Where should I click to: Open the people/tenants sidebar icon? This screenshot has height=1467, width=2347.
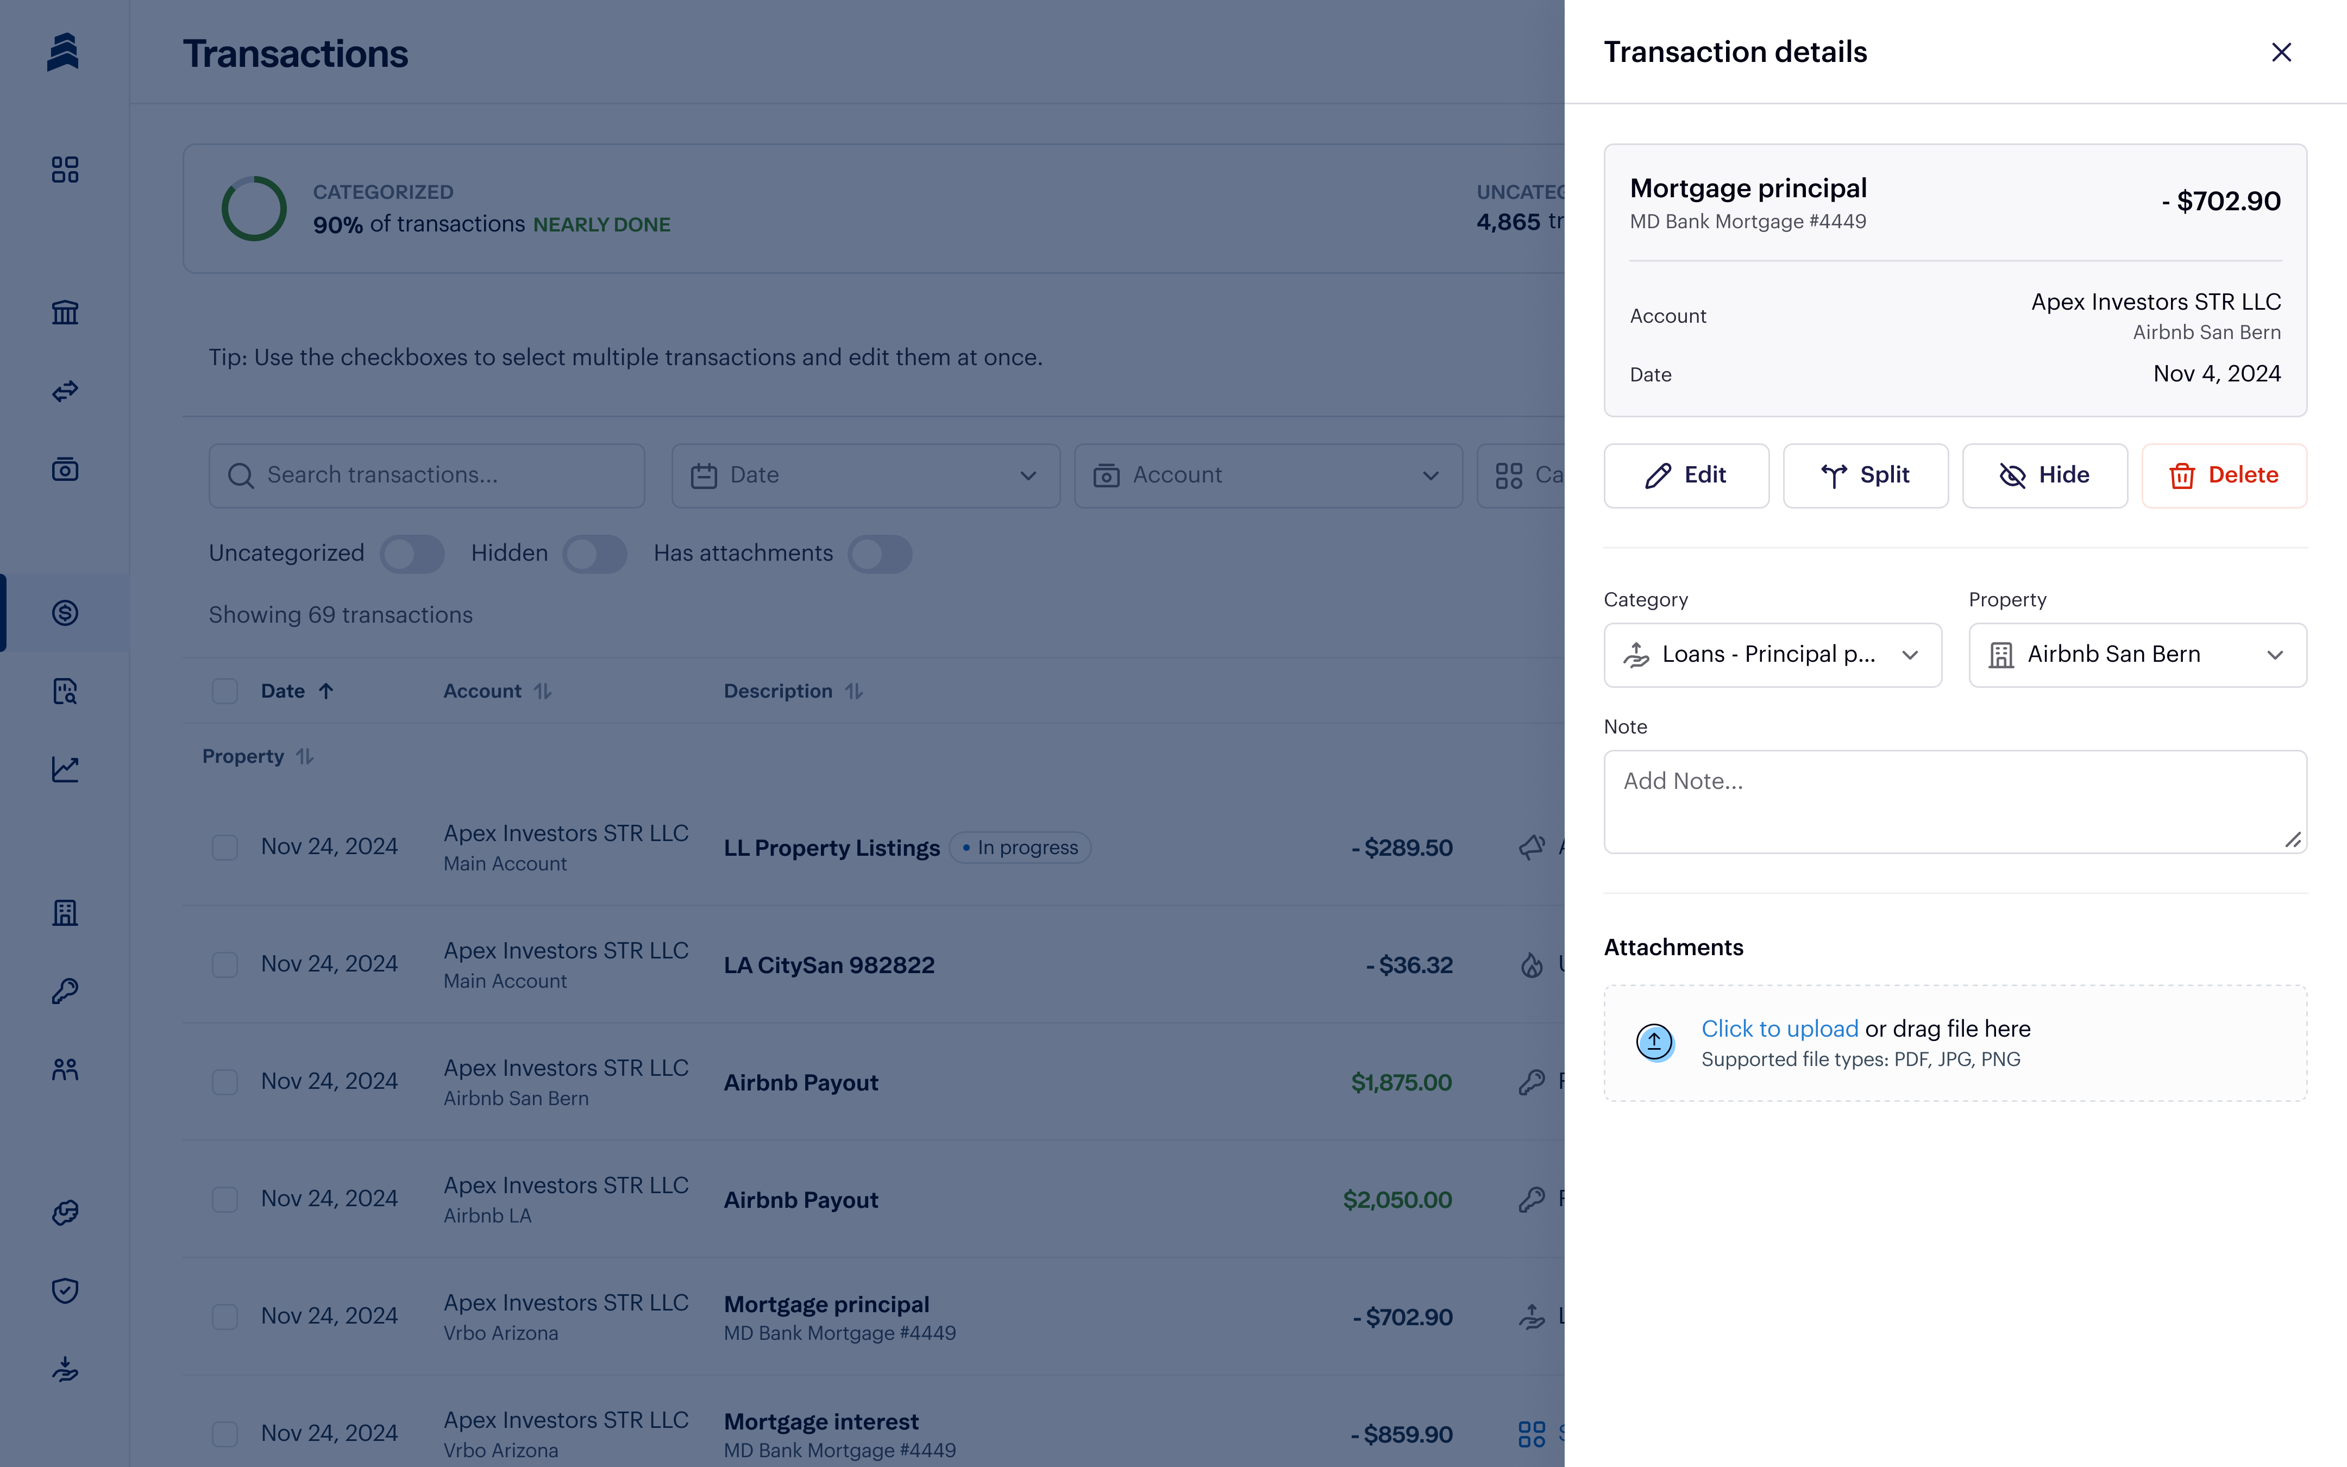tap(65, 1069)
